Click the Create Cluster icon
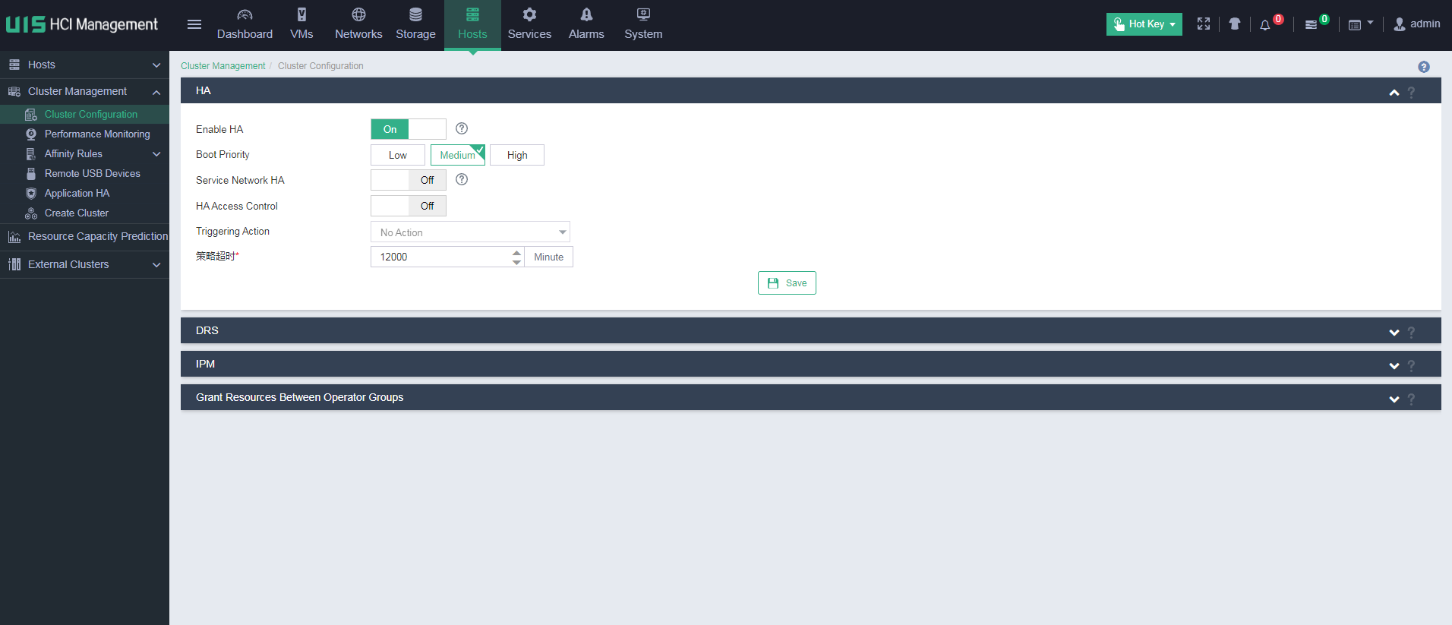Screen dimensions: 1452x625 (31, 213)
